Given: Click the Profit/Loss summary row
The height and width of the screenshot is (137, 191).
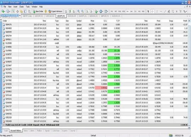Looking at the screenshot, I should point(95,125).
